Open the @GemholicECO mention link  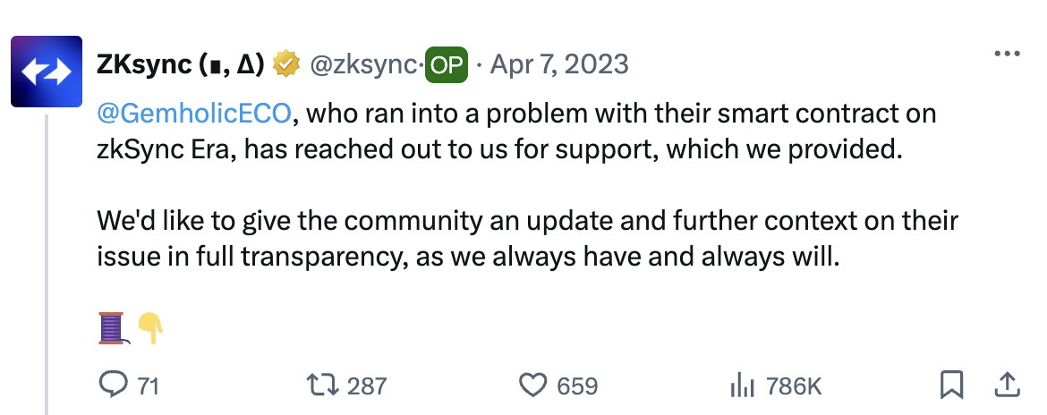(193, 114)
